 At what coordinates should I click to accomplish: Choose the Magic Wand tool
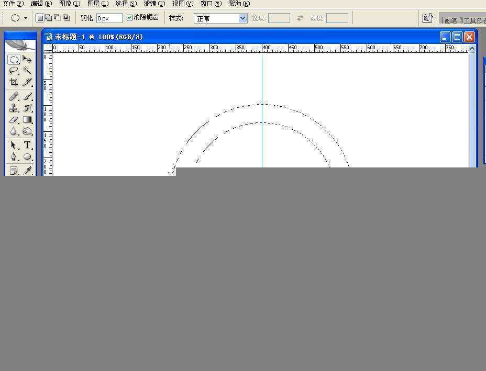[27, 71]
